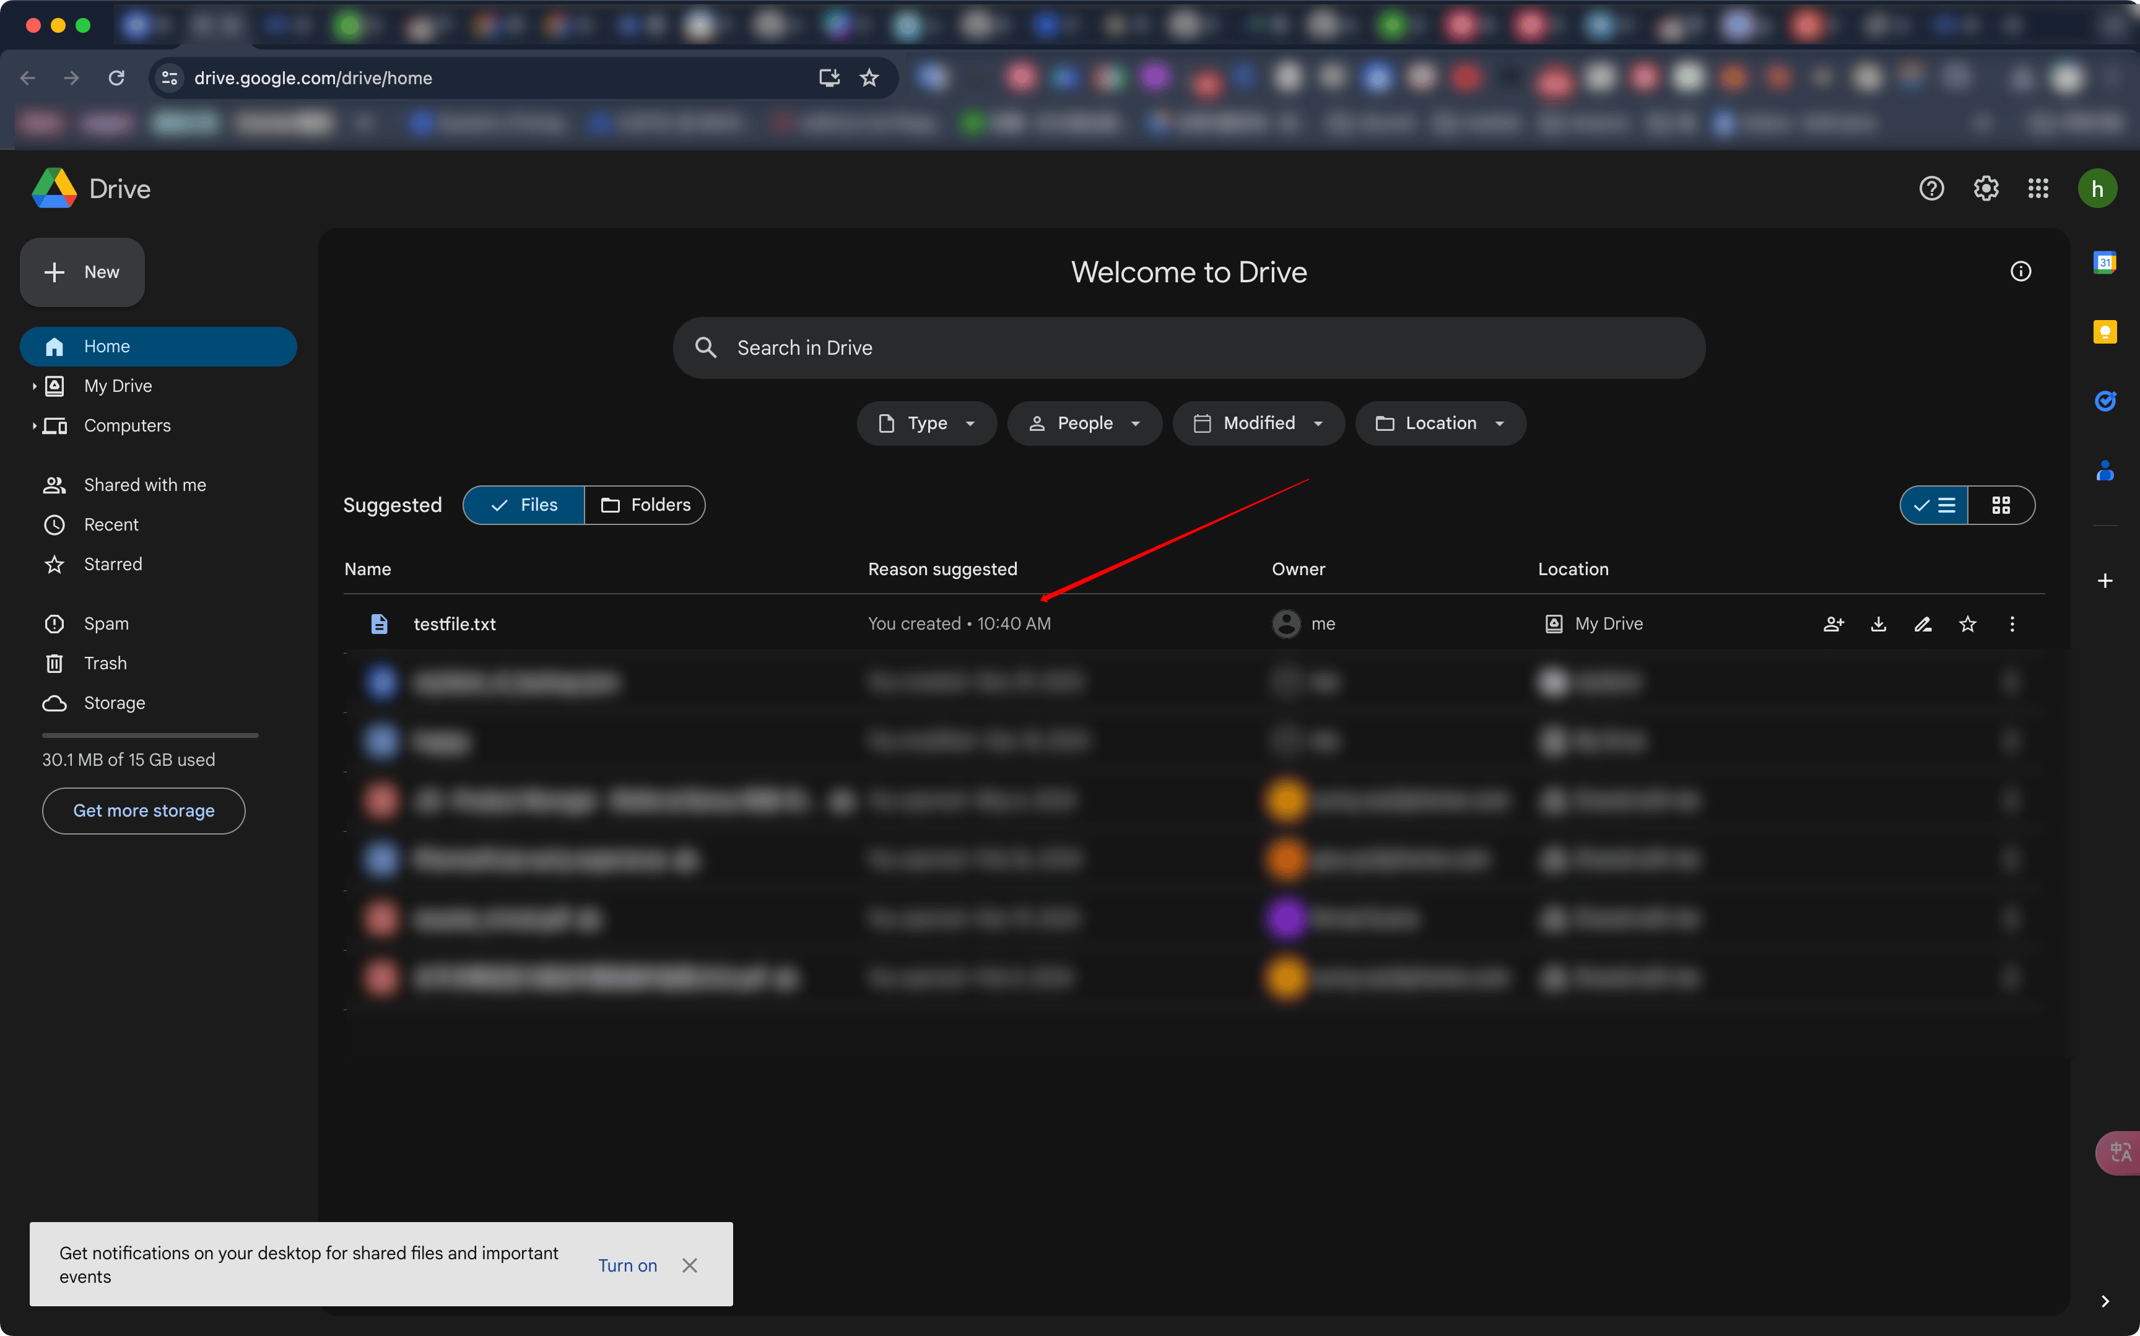Switch Suggested to Files
The width and height of the screenshot is (2140, 1336).
click(523, 505)
